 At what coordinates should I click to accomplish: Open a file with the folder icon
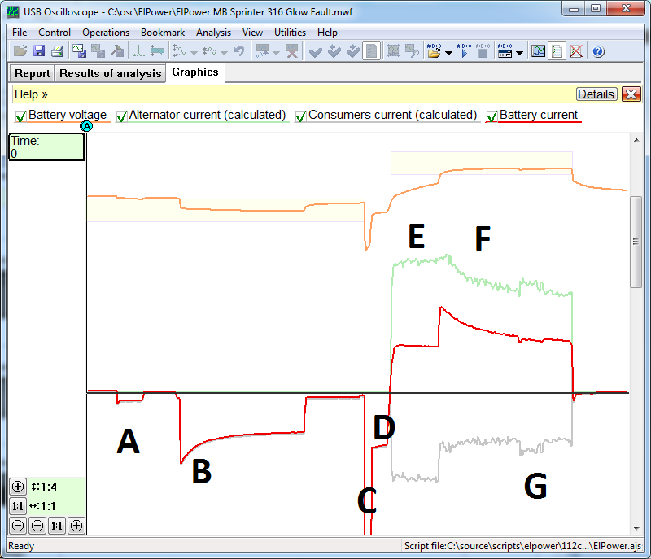point(20,51)
